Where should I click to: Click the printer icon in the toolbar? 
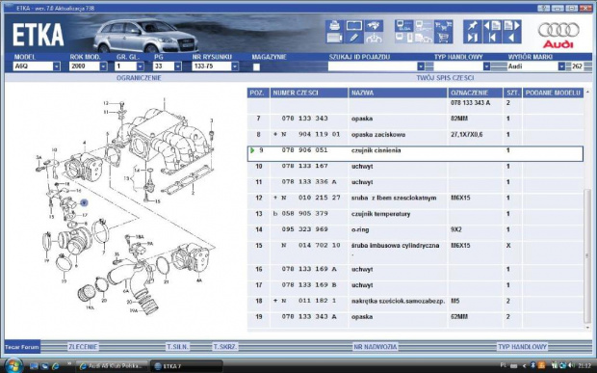[x=334, y=25]
